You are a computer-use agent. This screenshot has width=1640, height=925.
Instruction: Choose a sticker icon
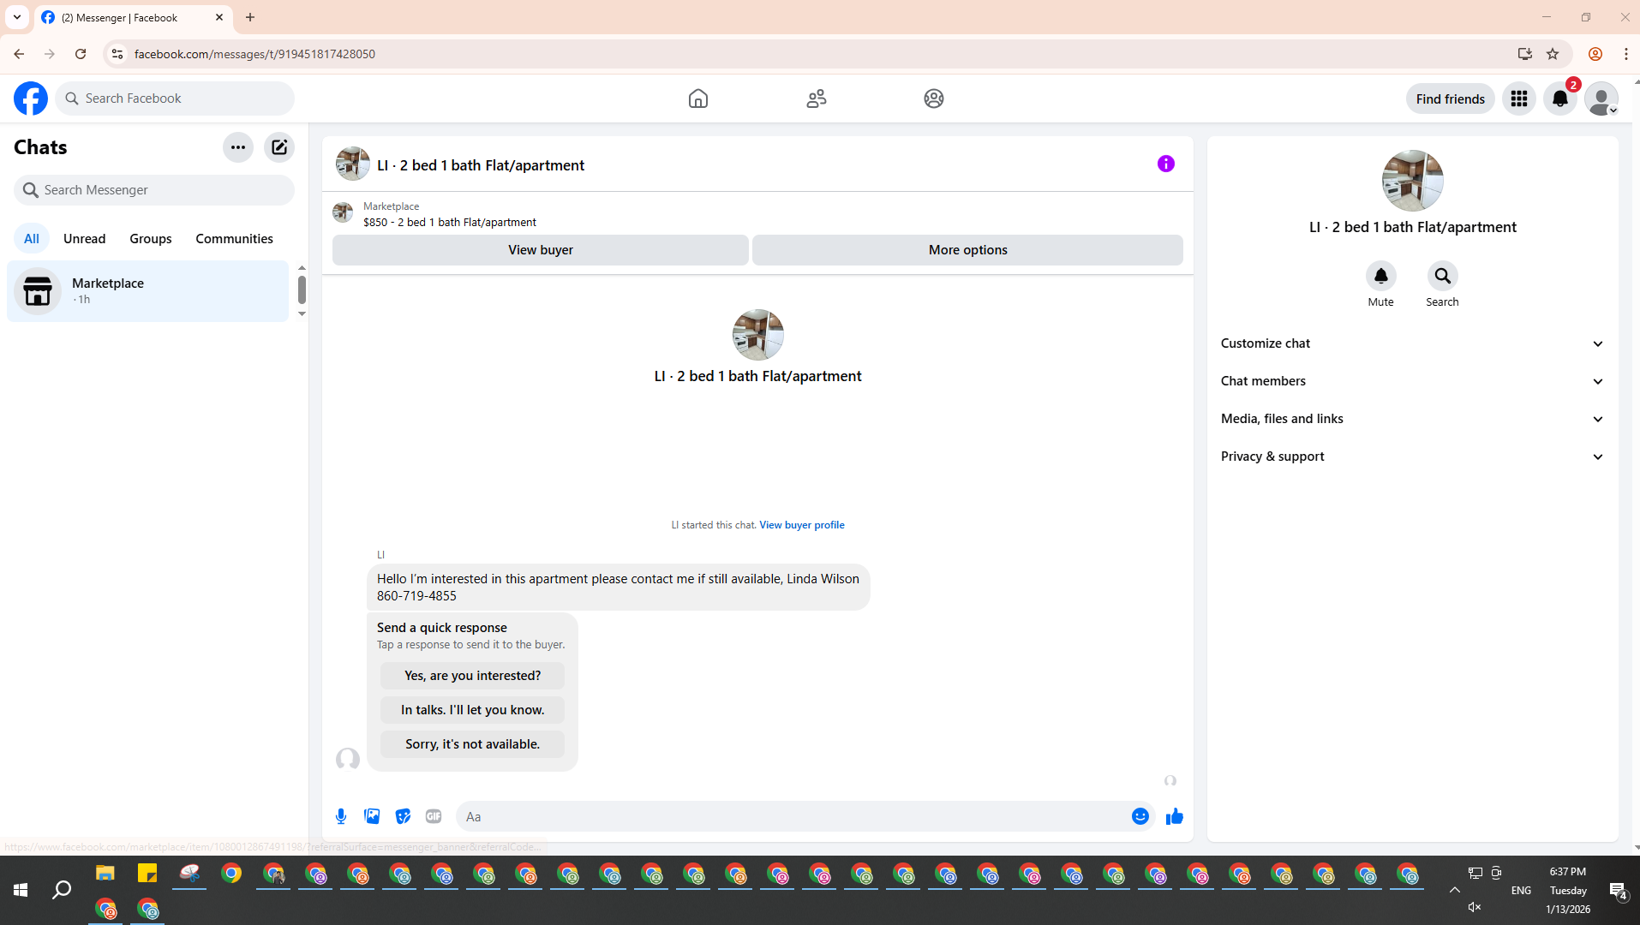(403, 816)
